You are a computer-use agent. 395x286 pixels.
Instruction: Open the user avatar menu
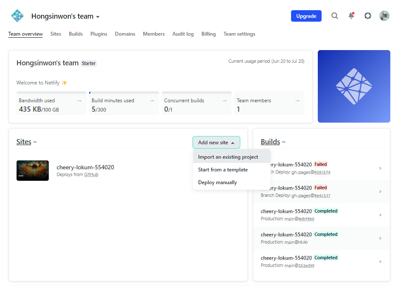tap(384, 16)
